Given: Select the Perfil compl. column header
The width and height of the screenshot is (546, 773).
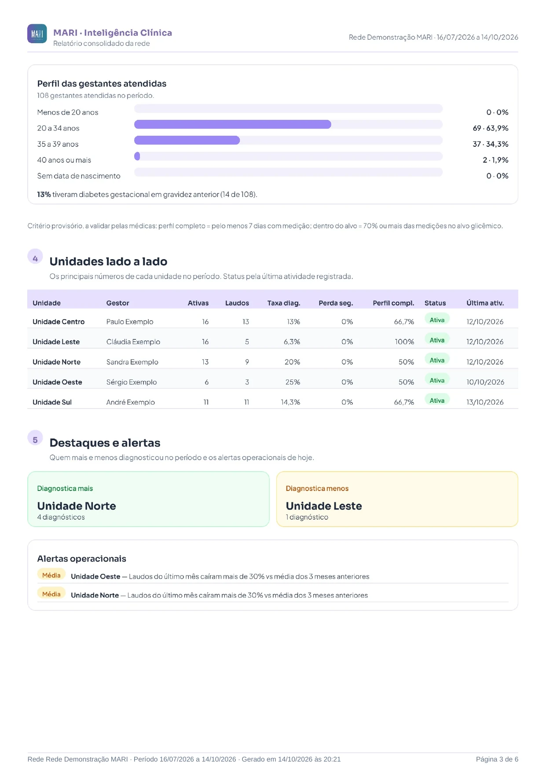Looking at the screenshot, I should click(x=393, y=303).
